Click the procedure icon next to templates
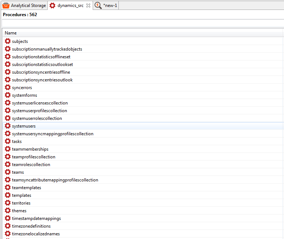The image size is (284, 239). tap(7, 195)
